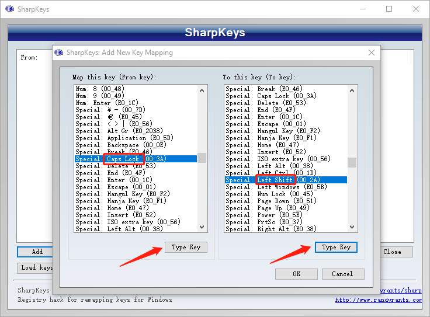Select Special: PrtSc (E0_37) in To list

pyautogui.click(x=286, y=222)
